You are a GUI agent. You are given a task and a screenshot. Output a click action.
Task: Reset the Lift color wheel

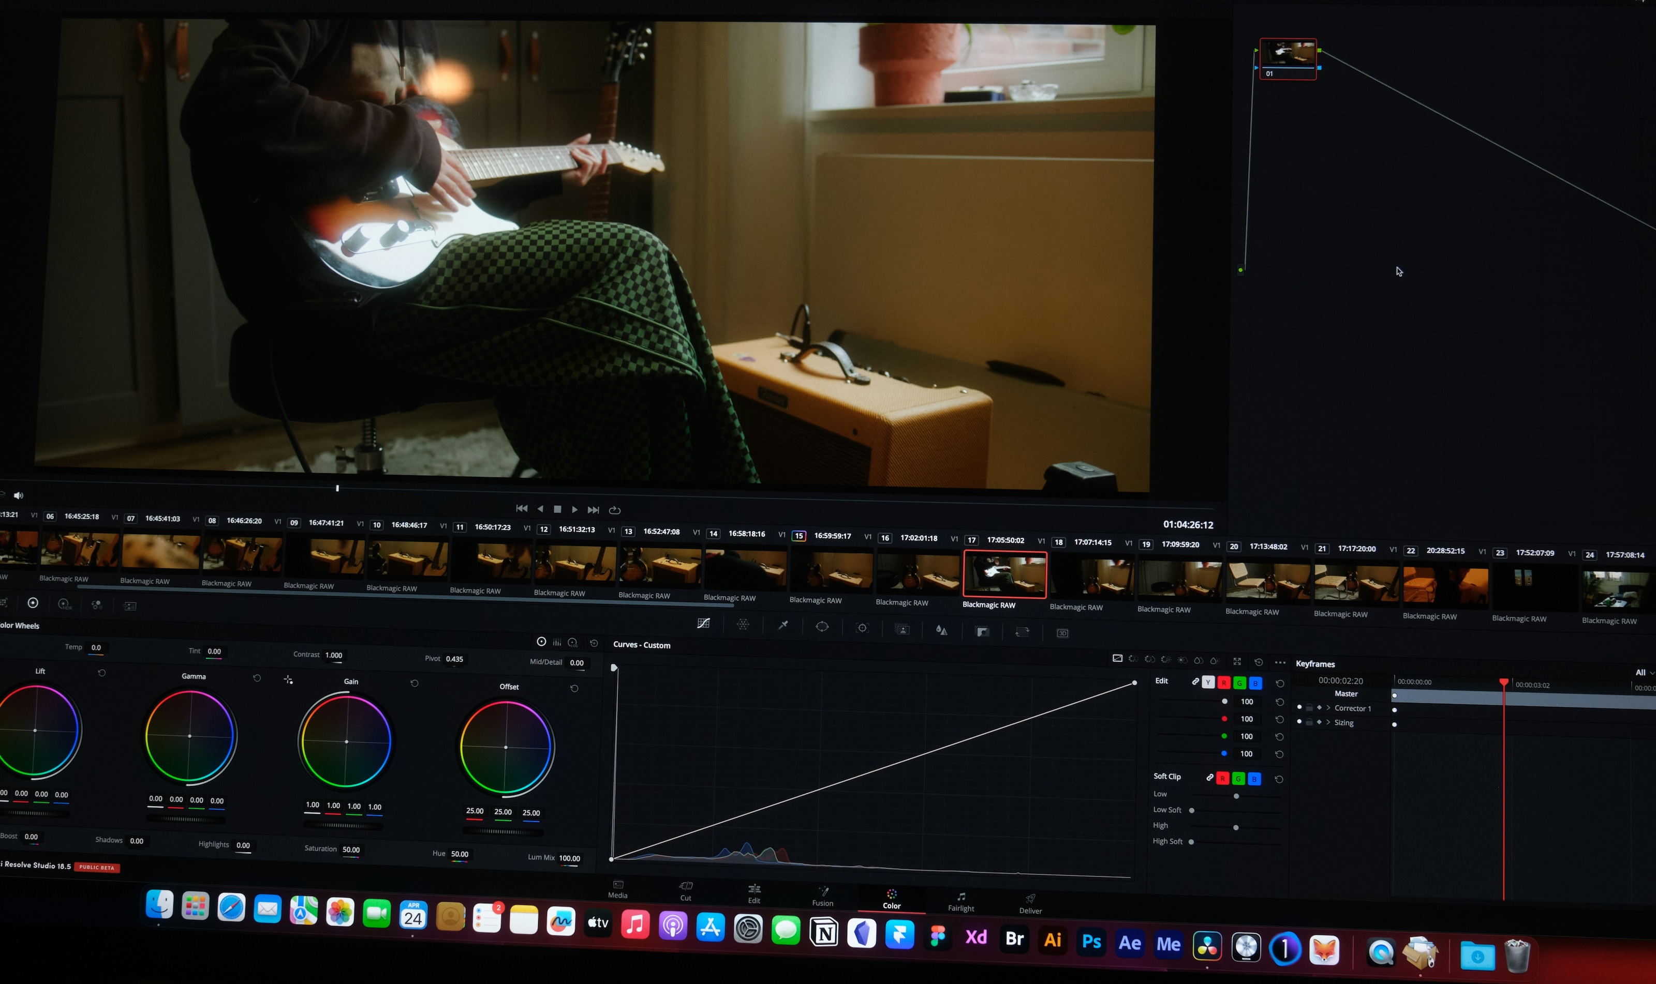click(101, 672)
